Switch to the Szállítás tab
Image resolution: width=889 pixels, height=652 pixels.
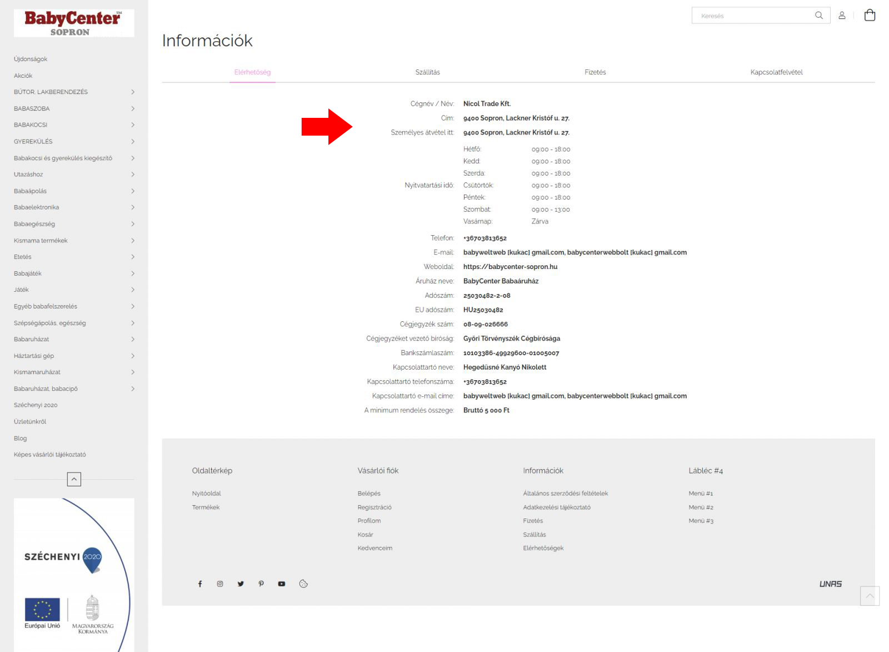tap(428, 72)
